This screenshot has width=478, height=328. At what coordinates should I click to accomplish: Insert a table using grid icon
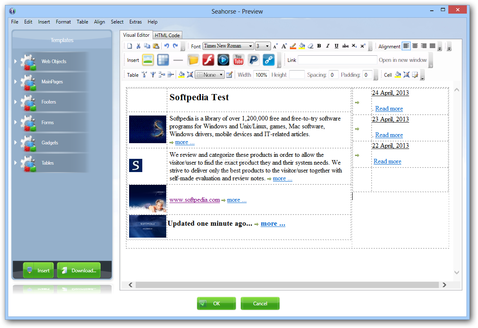[163, 60]
